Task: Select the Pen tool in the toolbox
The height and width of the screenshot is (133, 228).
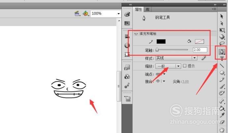Action: point(222,52)
